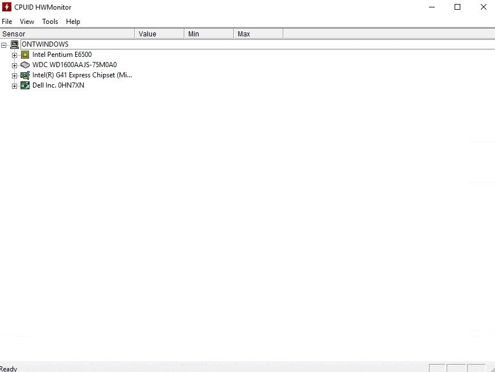The width and height of the screenshot is (495, 372).
Task: Select the Dell Inc. 0HN7XN label
Action: pyautogui.click(x=58, y=85)
